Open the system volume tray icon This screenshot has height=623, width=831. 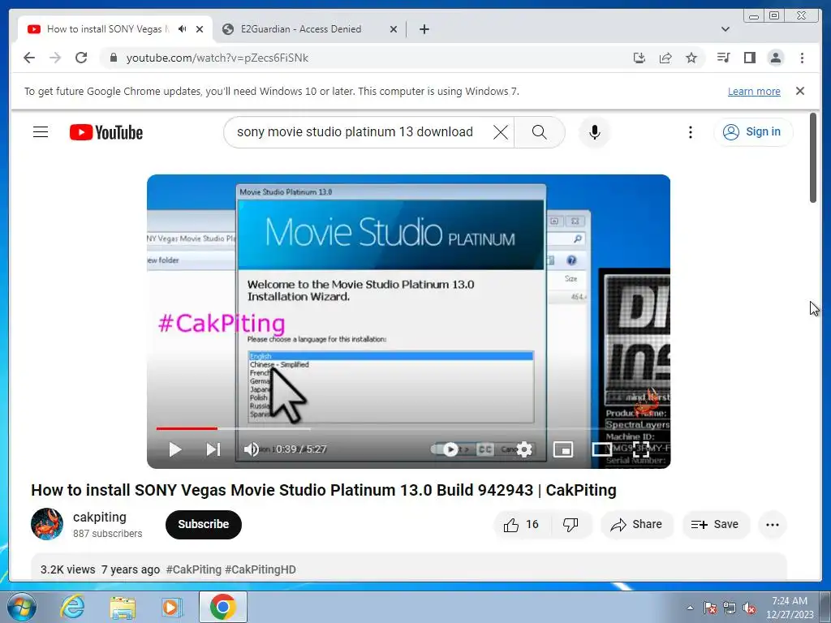[749, 608]
